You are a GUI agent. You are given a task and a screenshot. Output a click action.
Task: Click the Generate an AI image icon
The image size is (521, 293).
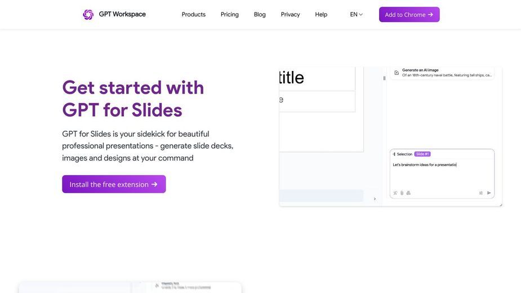pos(397,73)
